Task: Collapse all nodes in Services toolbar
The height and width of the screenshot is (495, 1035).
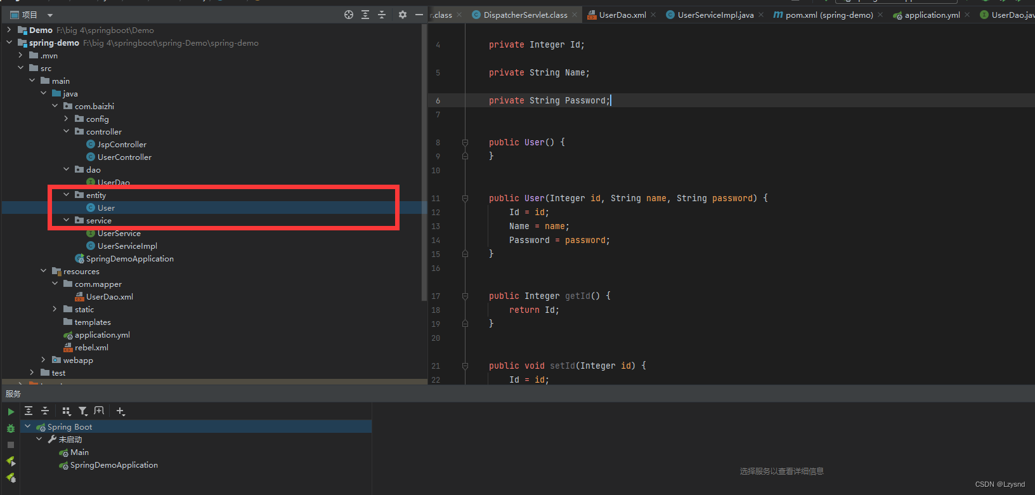Action: click(45, 411)
